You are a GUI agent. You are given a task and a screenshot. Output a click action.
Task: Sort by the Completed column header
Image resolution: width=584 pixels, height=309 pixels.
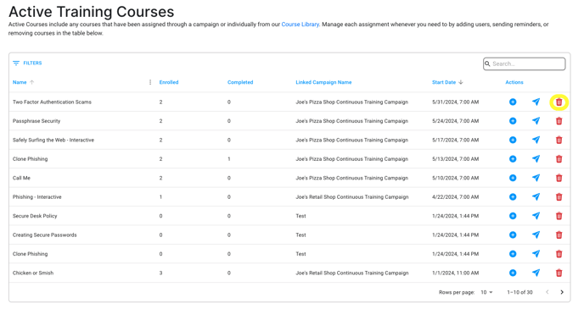(x=240, y=82)
